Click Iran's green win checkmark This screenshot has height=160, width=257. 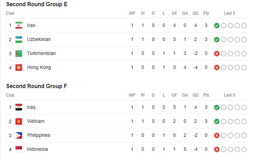tap(217, 26)
